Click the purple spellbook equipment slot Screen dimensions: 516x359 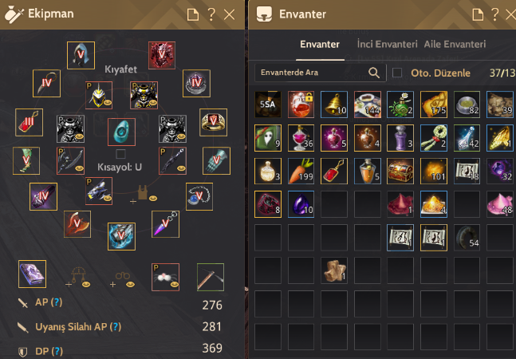tap(32, 274)
